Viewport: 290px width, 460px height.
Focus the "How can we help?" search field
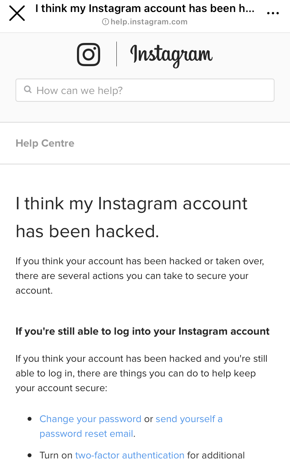pyautogui.click(x=151, y=91)
